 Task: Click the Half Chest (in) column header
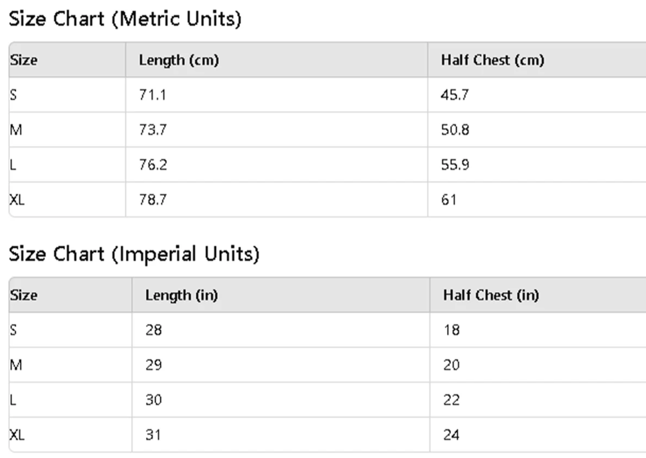[x=491, y=295]
